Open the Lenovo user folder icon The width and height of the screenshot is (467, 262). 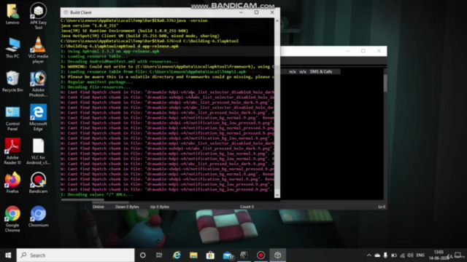tap(12, 14)
